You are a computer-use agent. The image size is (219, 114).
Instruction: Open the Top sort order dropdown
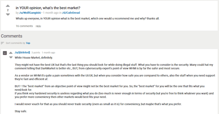click(28, 43)
